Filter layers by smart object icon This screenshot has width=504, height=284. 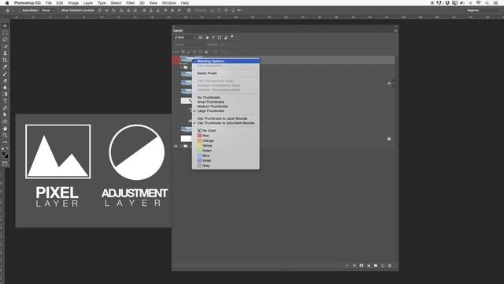click(x=226, y=37)
